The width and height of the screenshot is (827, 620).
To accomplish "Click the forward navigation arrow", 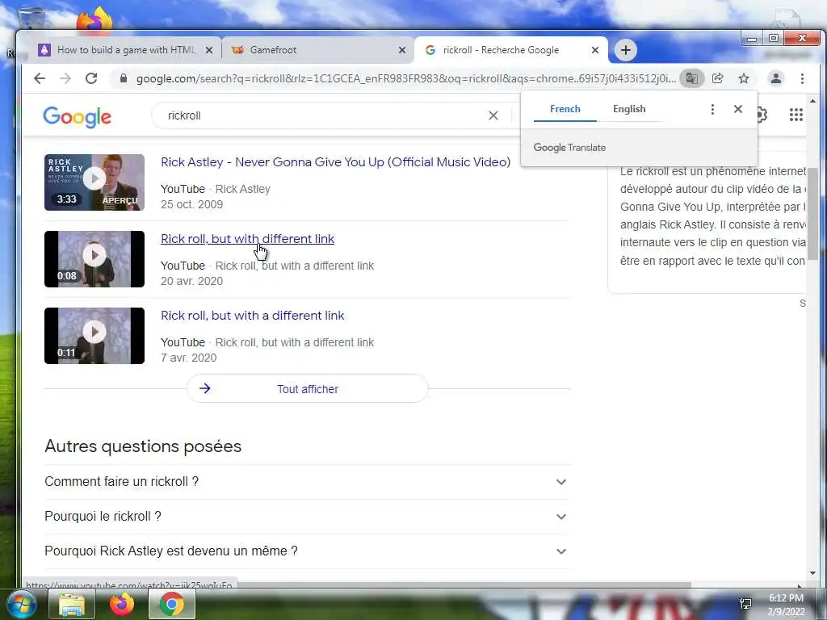I will point(65,78).
